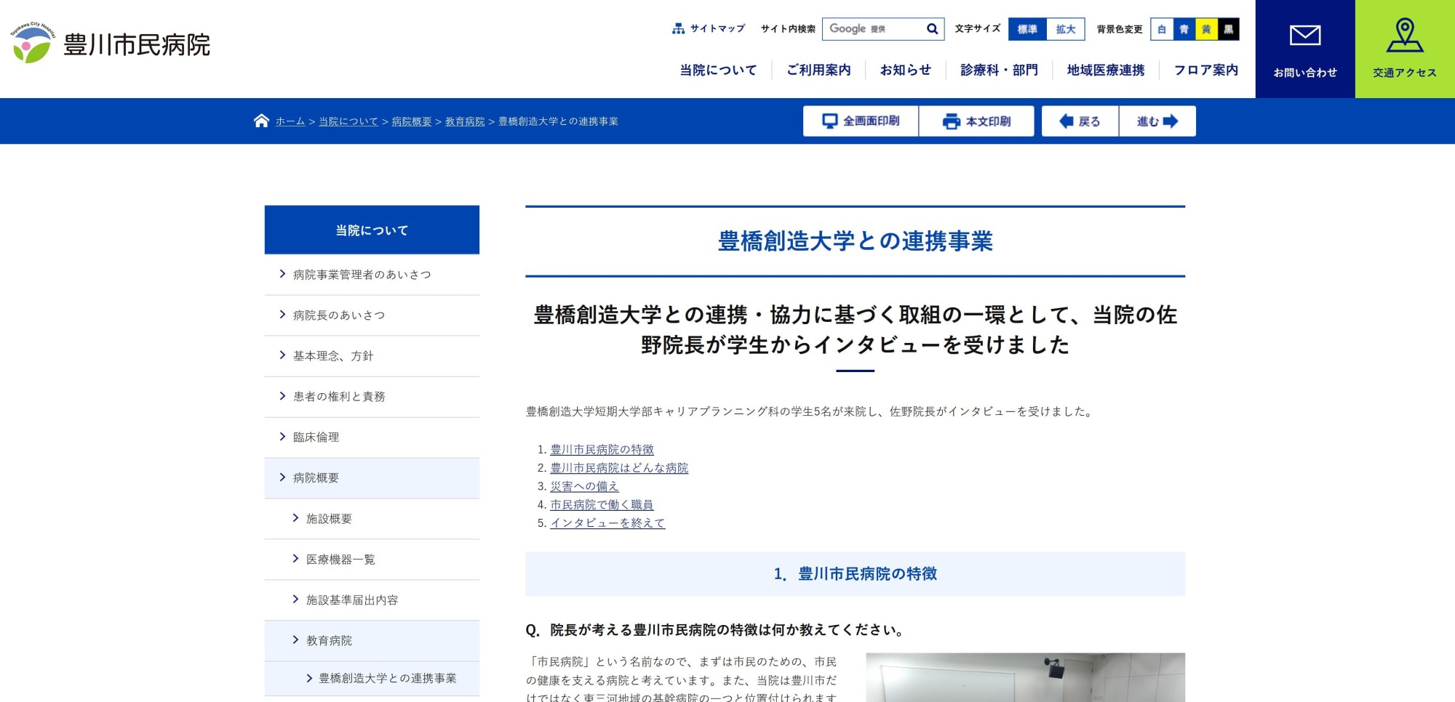Click the 交通アクセス label text

(1405, 73)
